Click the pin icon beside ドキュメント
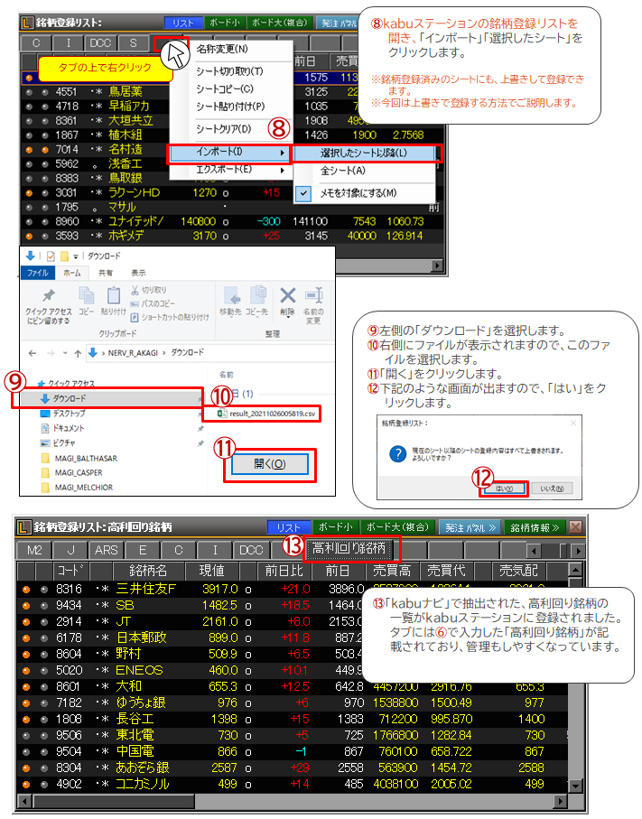Image resolution: width=642 pixels, height=819 pixels. (x=200, y=428)
